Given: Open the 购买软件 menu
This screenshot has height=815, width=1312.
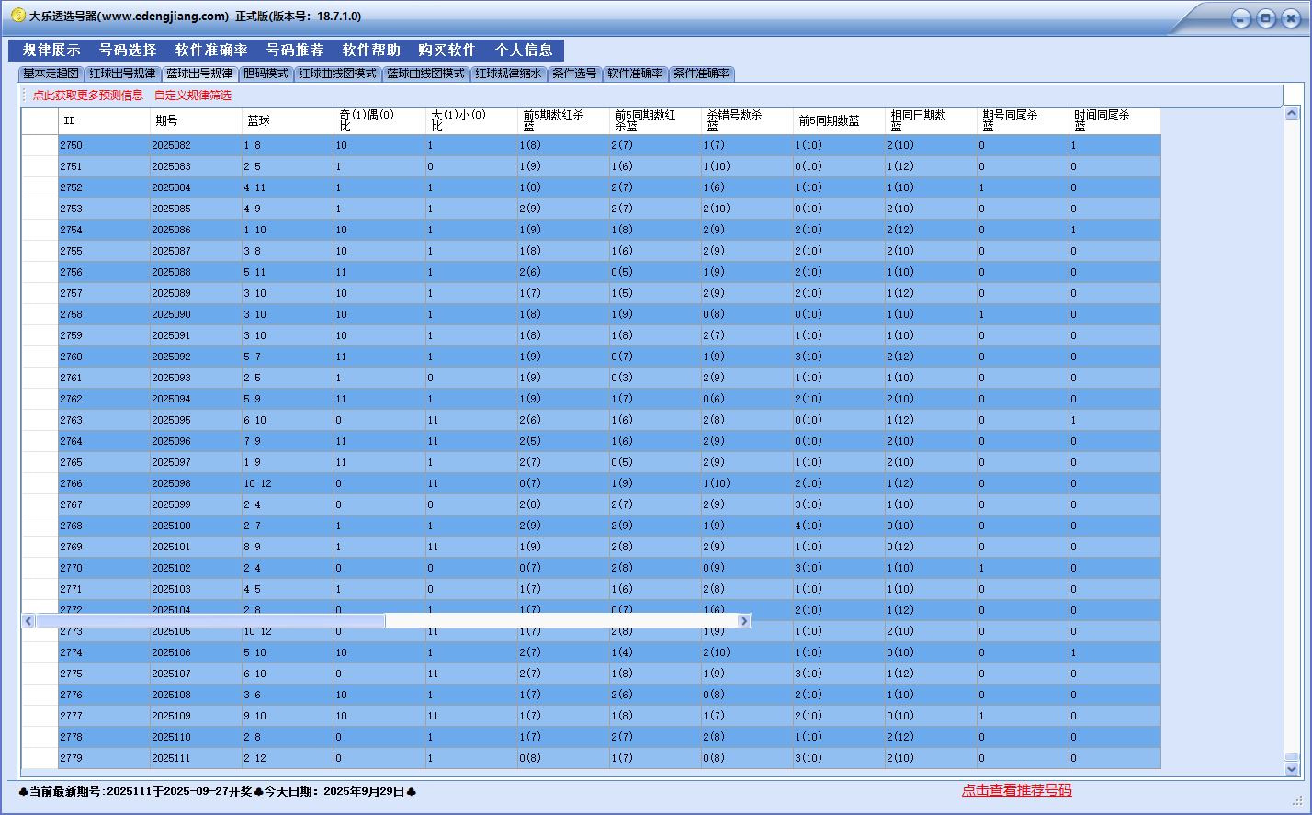Looking at the screenshot, I should tap(447, 51).
